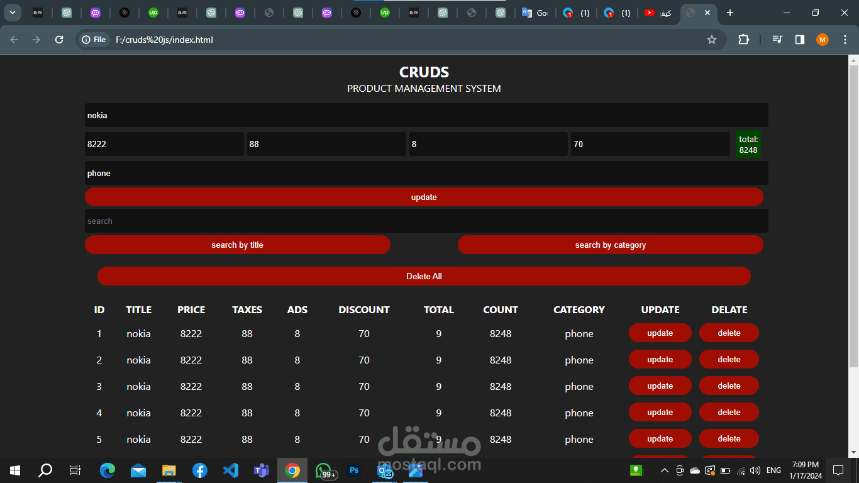Screen dimensions: 859x483
Task: Open a new browser tab
Action: pyautogui.click(x=729, y=13)
